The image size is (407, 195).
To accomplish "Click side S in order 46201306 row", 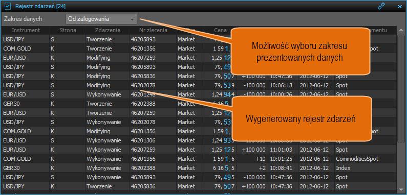I will click(52, 140).
